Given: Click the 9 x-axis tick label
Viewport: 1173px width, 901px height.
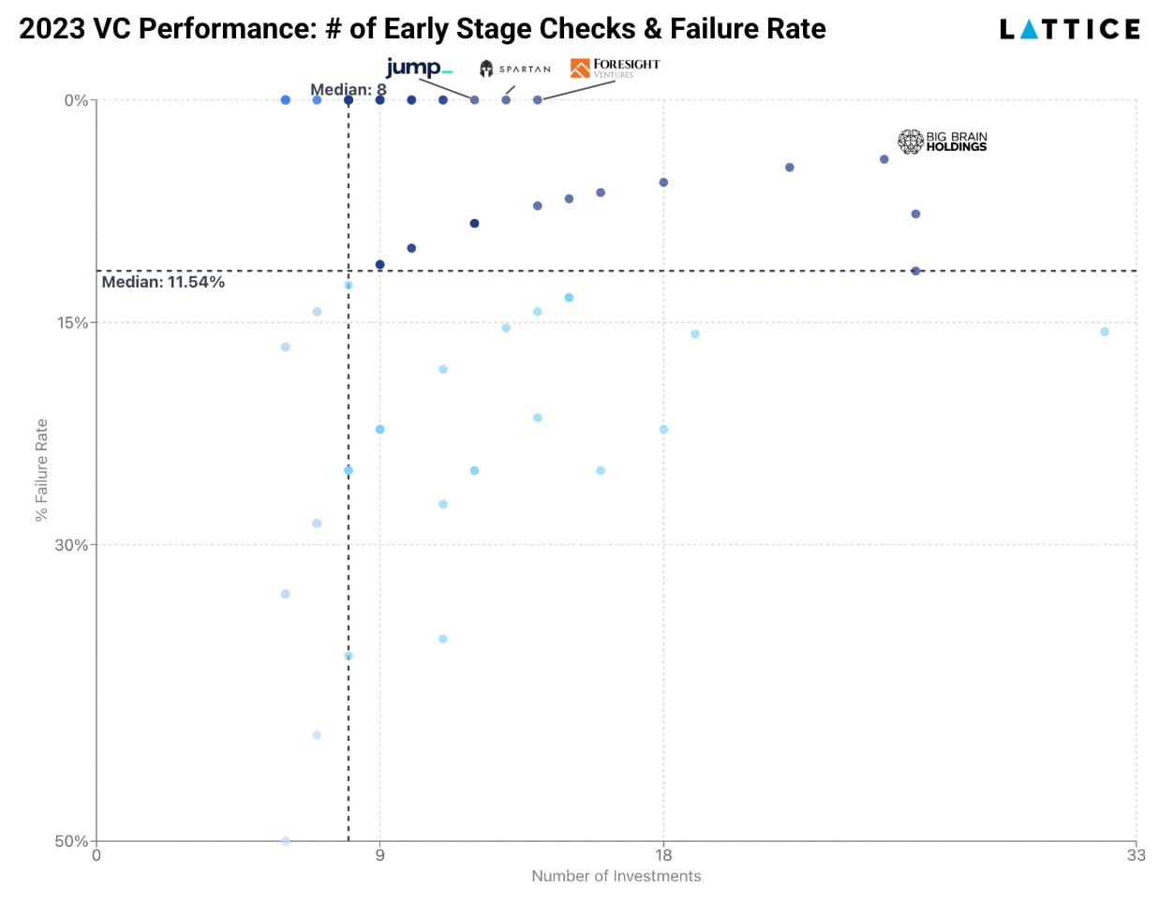Looking at the screenshot, I should pyautogui.click(x=379, y=855).
